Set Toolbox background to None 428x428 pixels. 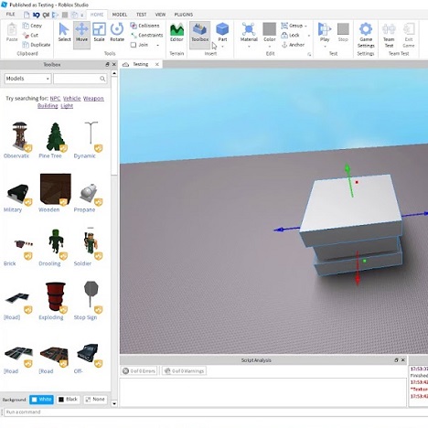pos(95,400)
